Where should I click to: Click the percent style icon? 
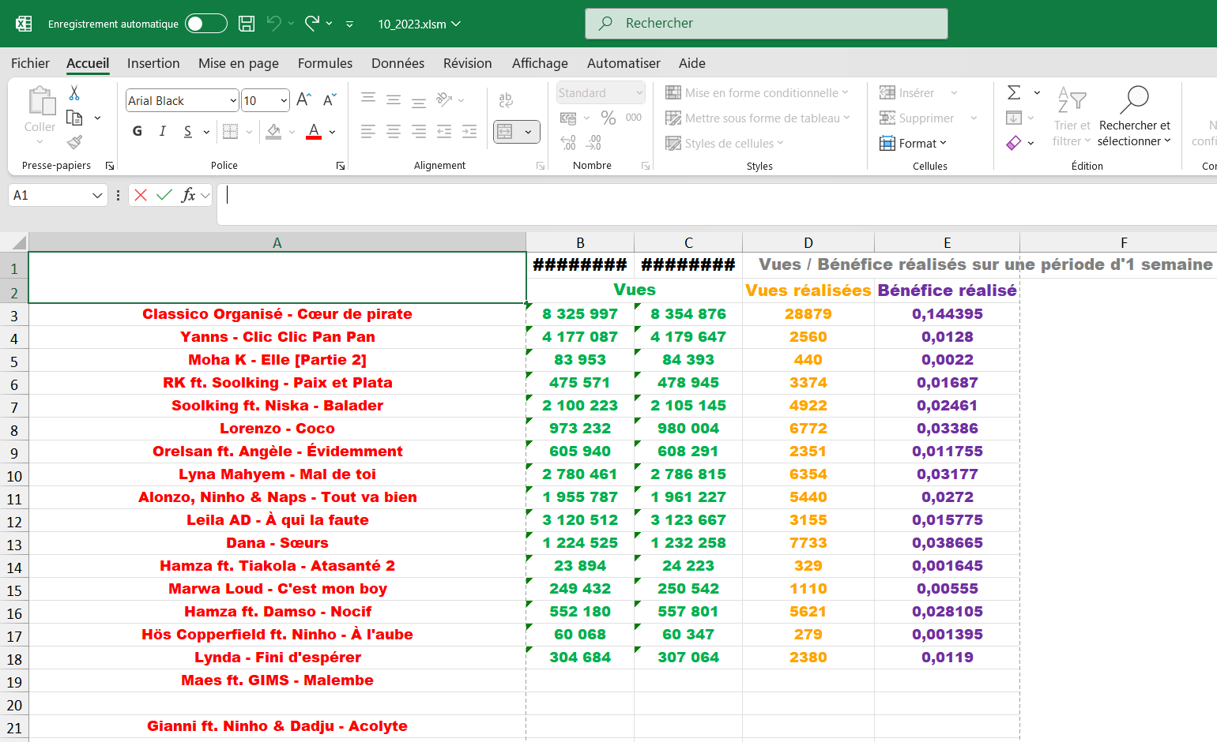point(608,118)
